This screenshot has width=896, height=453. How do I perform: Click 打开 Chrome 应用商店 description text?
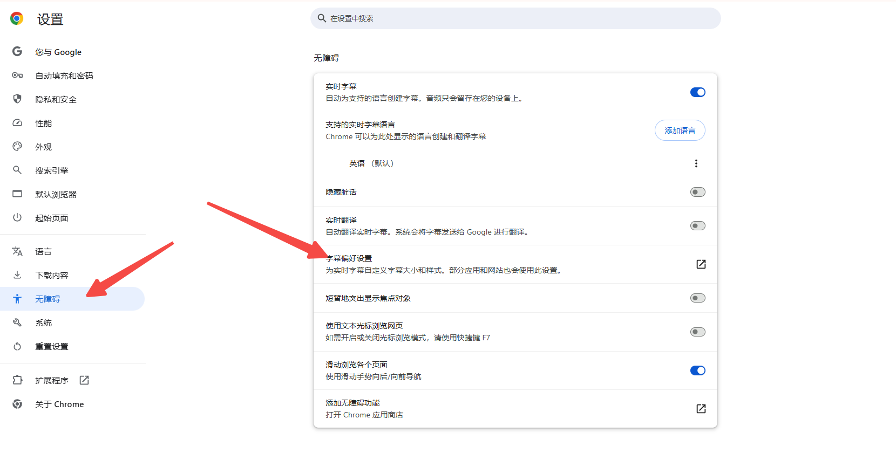click(x=364, y=415)
